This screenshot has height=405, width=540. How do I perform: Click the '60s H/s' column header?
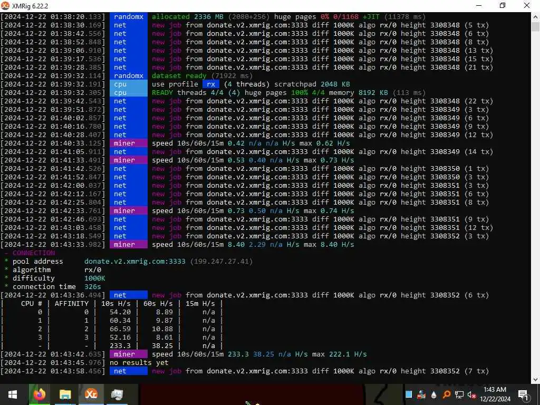tap(158, 304)
